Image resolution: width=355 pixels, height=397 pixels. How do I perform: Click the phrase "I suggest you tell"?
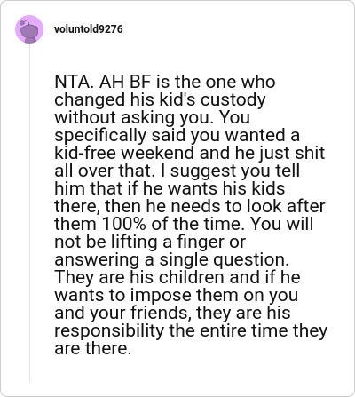click(231, 171)
